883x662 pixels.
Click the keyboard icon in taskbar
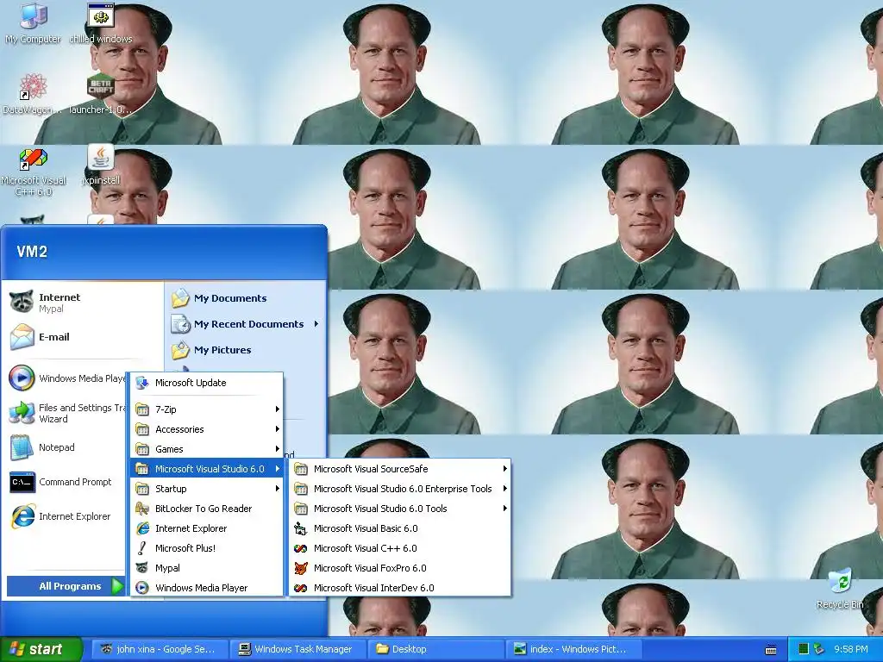(771, 650)
